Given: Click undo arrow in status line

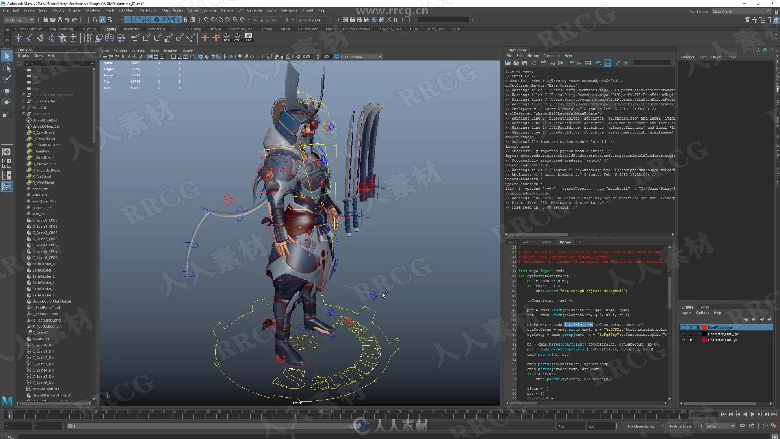Looking at the screenshot, I should coord(67,20).
